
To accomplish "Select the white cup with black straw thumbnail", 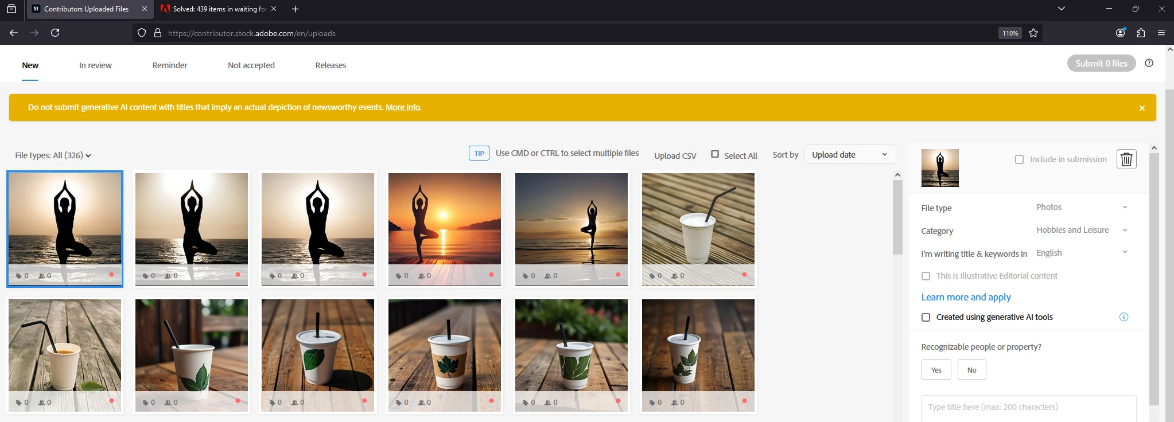I will [698, 229].
